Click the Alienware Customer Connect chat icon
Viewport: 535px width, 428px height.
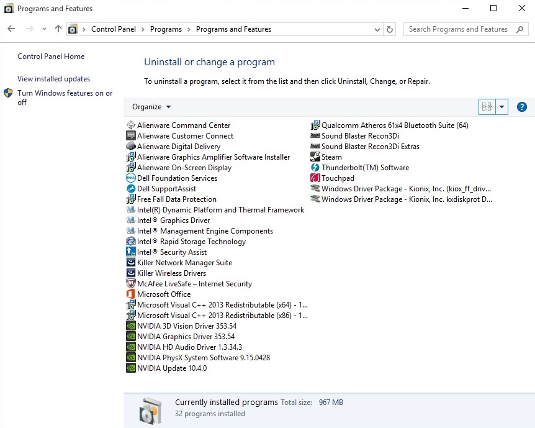(131, 135)
